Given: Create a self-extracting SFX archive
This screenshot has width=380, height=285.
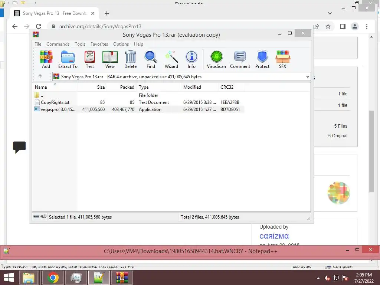Looking at the screenshot, I should click(x=282, y=59).
